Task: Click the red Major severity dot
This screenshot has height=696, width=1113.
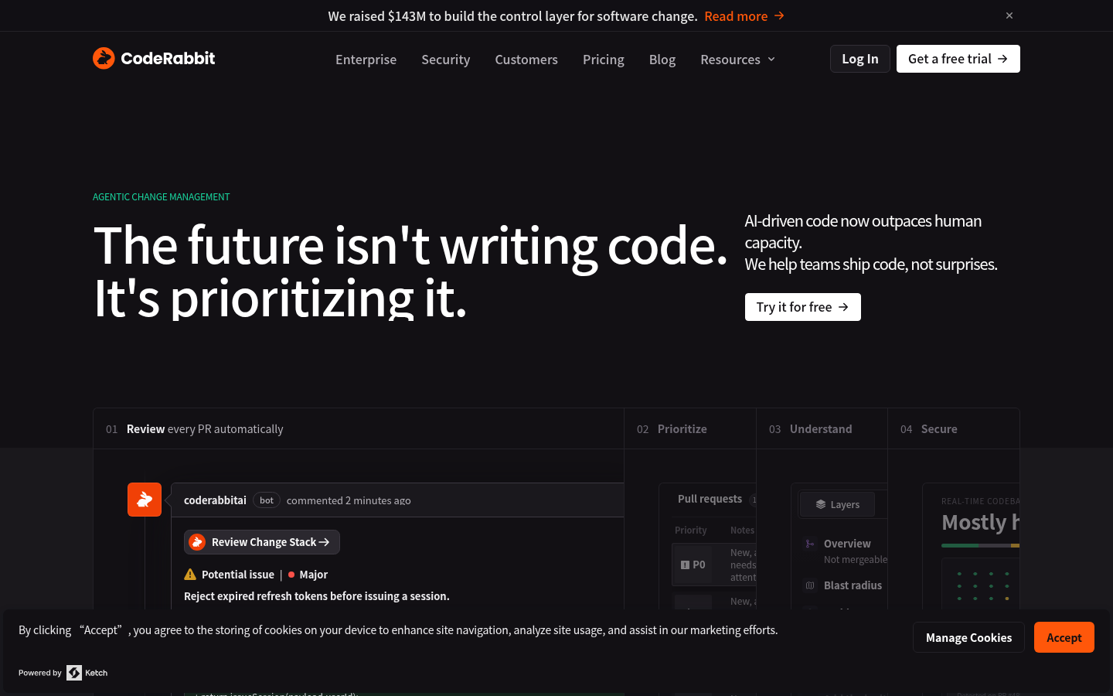Action: click(x=291, y=575)
